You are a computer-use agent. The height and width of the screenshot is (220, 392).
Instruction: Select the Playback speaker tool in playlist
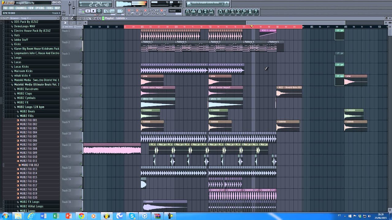pos(99,18)
